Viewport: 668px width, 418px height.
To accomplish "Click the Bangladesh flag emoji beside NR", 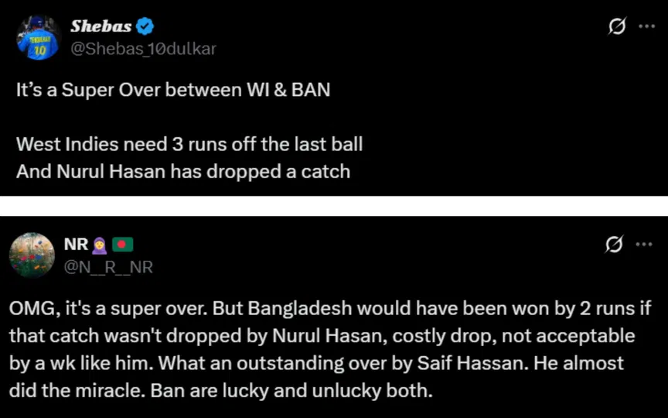I will point(122,245).
